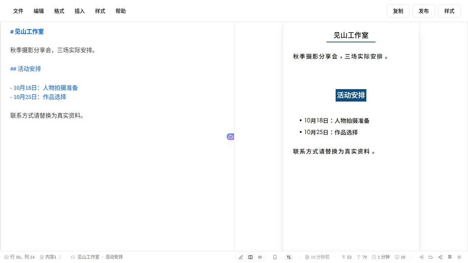Open the 样式 menu in menu bar
Viewport: 468px width, 263px height.
click(100, 11)
